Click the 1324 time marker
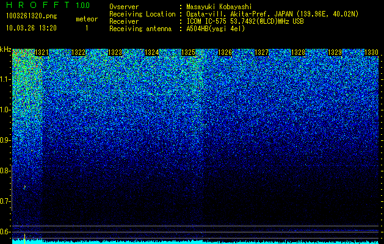The width and height of the screenshot is (384, 244). (x=152, y=52)
